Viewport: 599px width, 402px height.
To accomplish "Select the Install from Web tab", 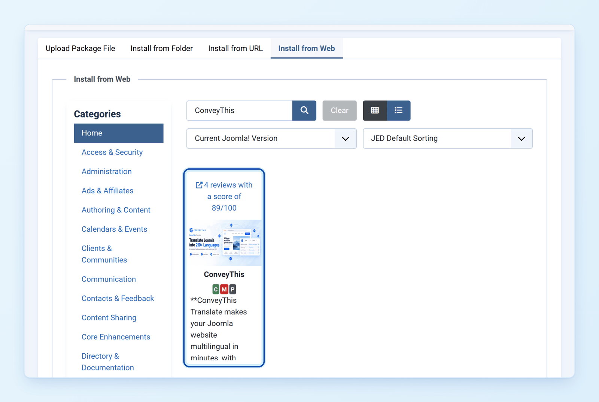I will pyautogui.click(x=307, y=48).
